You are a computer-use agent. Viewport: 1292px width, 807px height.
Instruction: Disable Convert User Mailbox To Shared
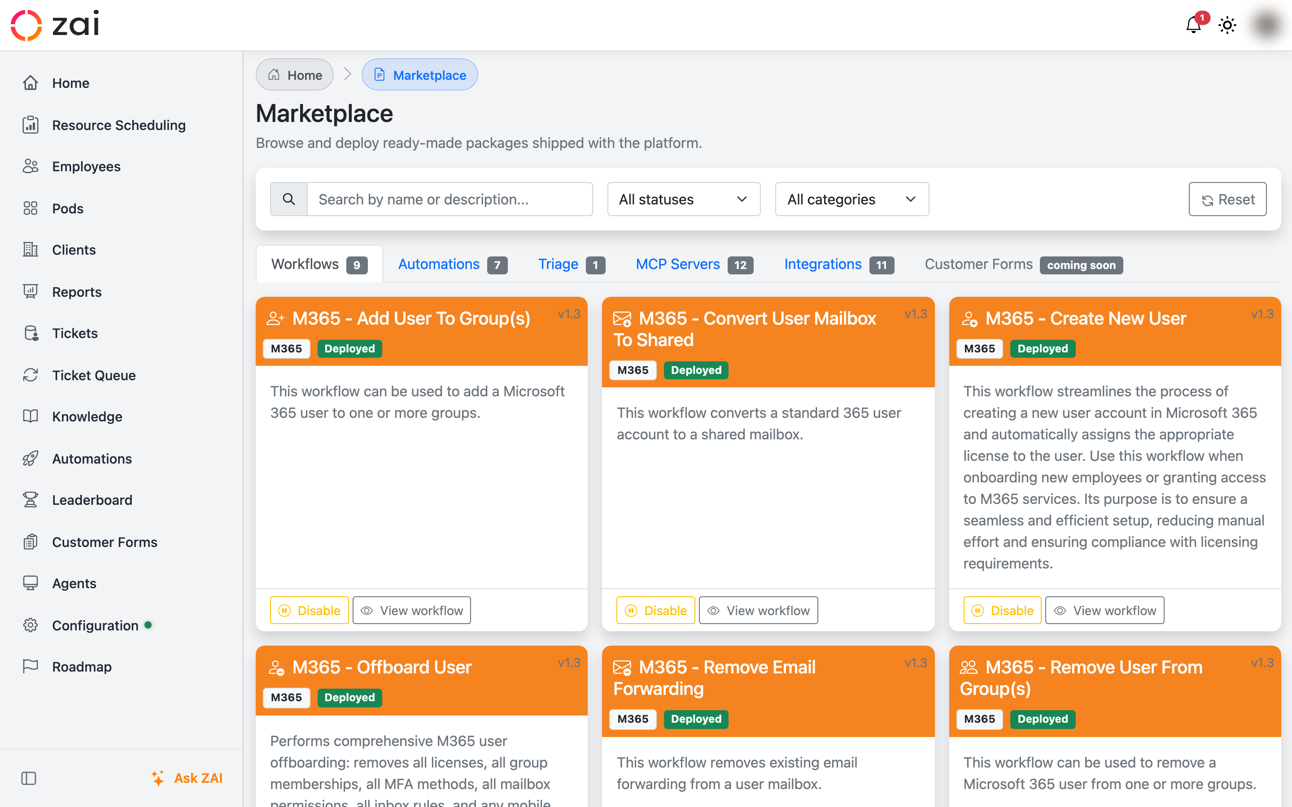[x=655, y=610]
